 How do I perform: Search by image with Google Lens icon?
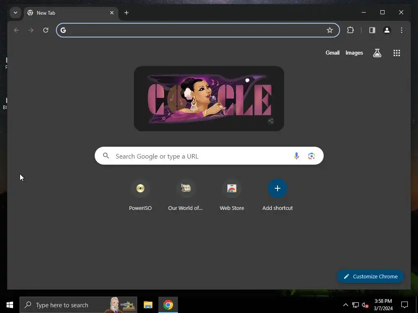pyautogui.click(x=311, y=156)
